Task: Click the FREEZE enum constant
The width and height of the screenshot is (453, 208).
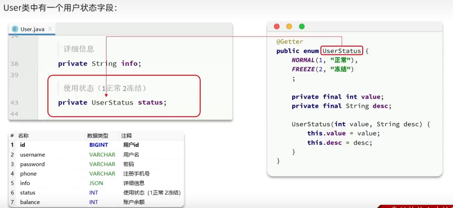Action: (303, 69)
